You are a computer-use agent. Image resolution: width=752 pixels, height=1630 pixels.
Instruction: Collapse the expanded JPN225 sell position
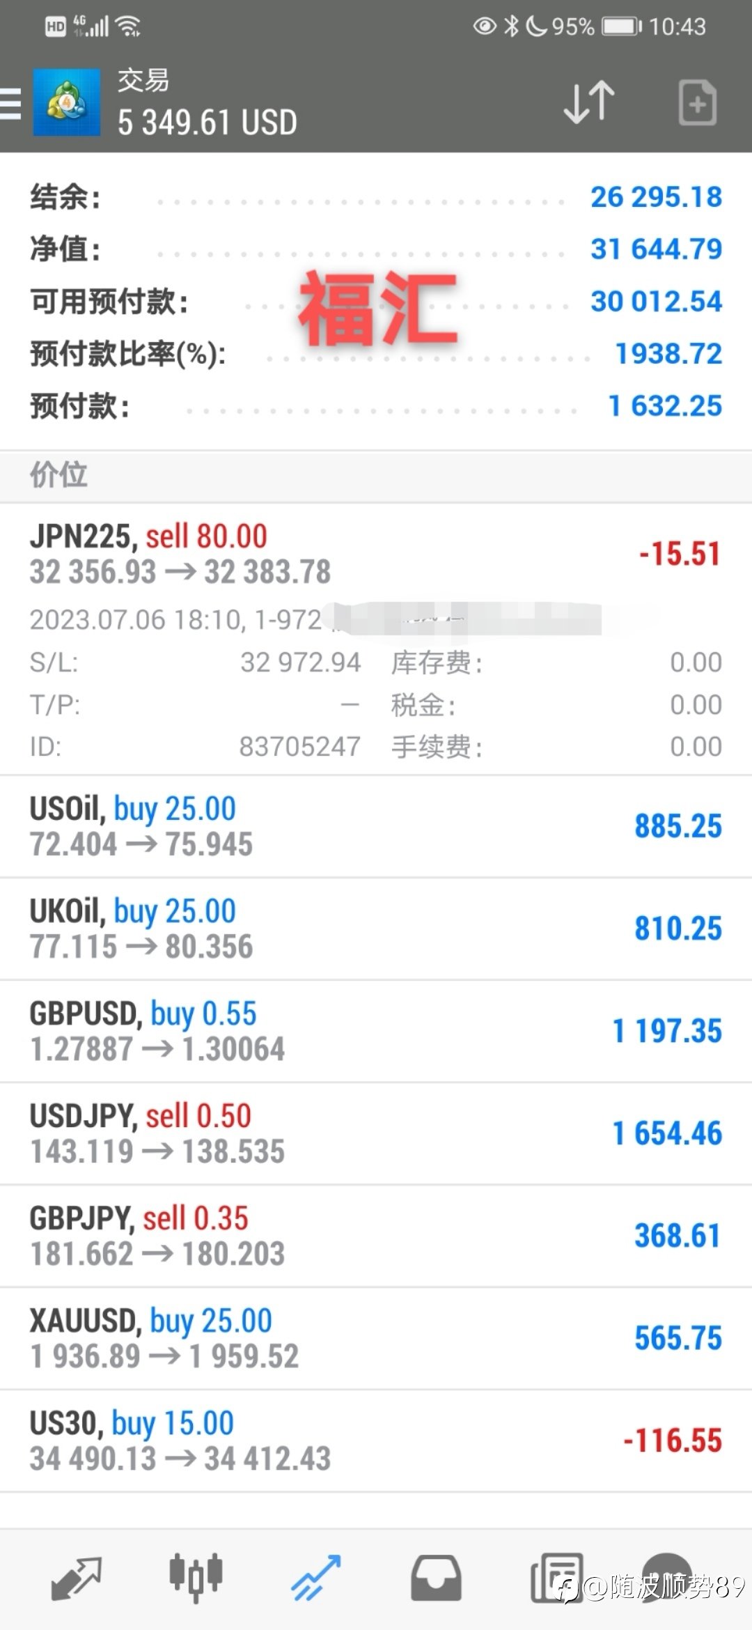pos(376,554)
